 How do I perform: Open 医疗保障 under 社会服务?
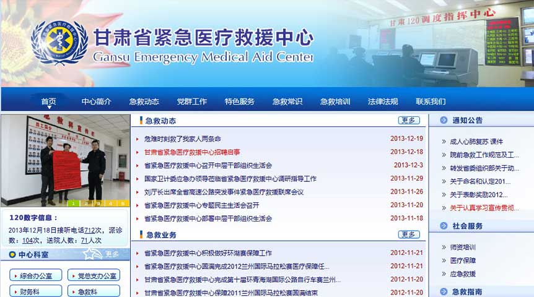[463, 260]
